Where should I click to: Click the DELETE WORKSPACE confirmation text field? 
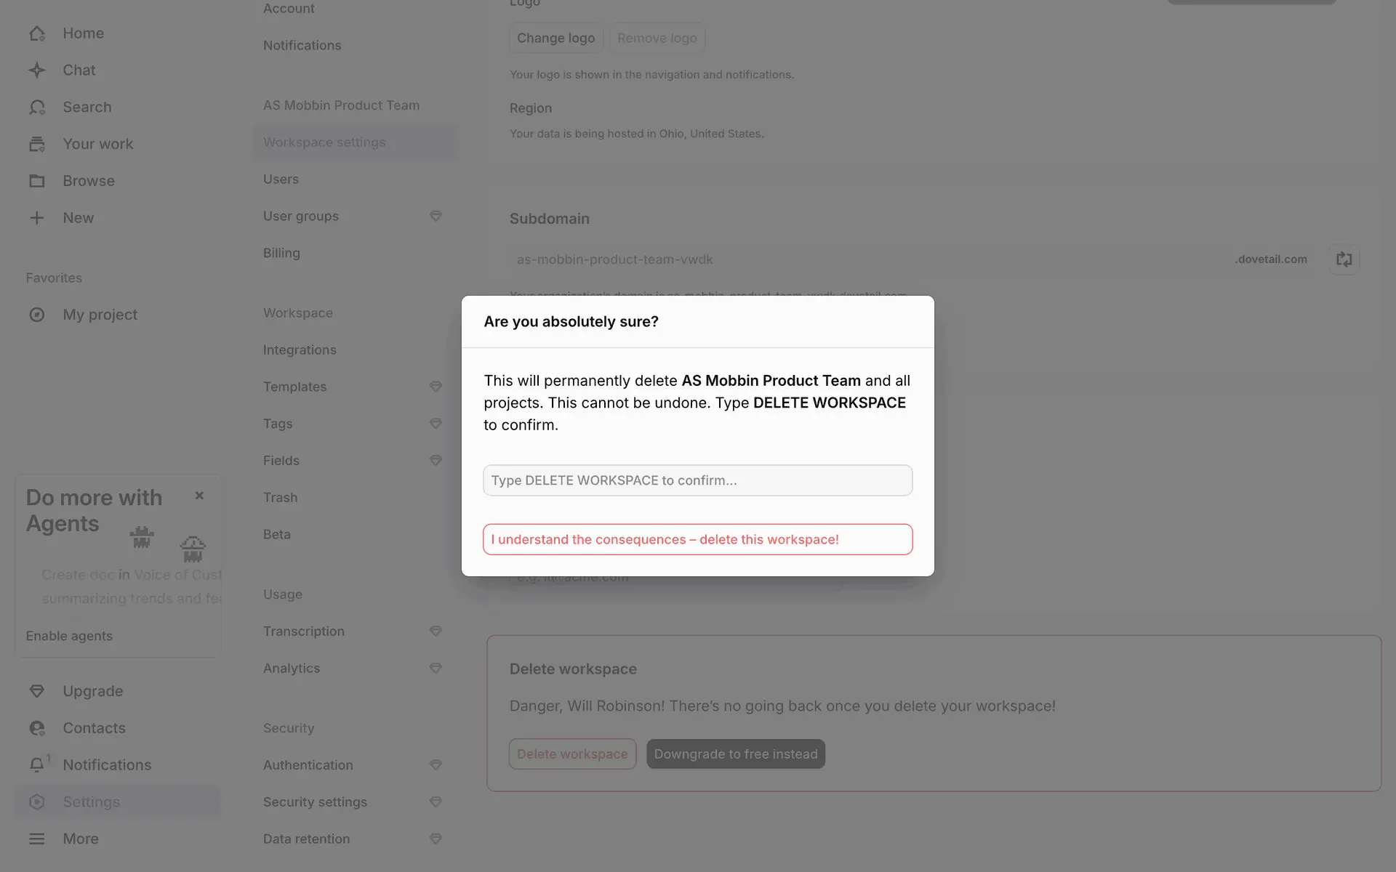pyautogui.click(x=697, y=480)
